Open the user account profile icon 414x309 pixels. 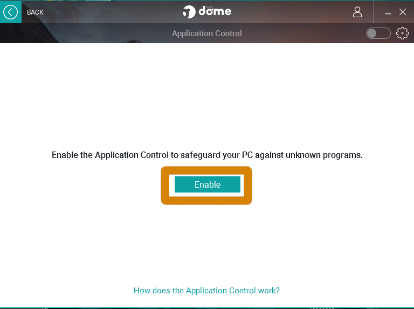357,12
